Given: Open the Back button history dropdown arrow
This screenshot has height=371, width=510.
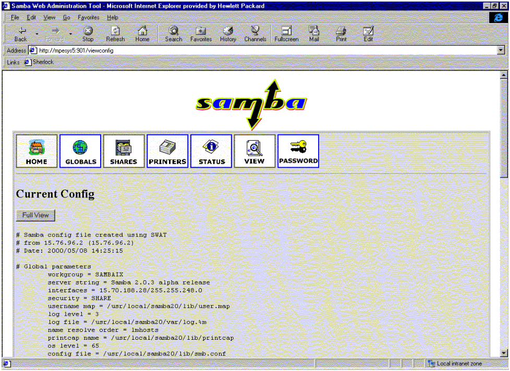Looking at the screenshot, I should click(x=37, y=34).
